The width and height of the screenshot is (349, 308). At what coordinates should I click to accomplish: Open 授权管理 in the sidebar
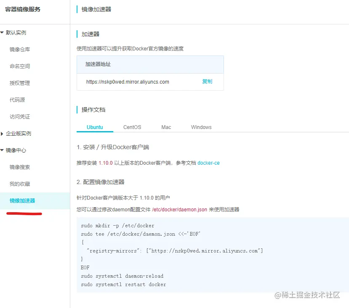[x=20, y=83]
